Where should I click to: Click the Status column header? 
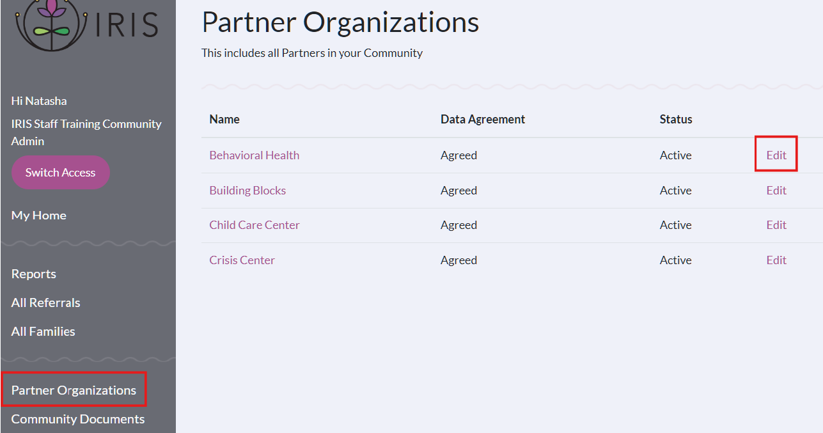click(676, 119)
